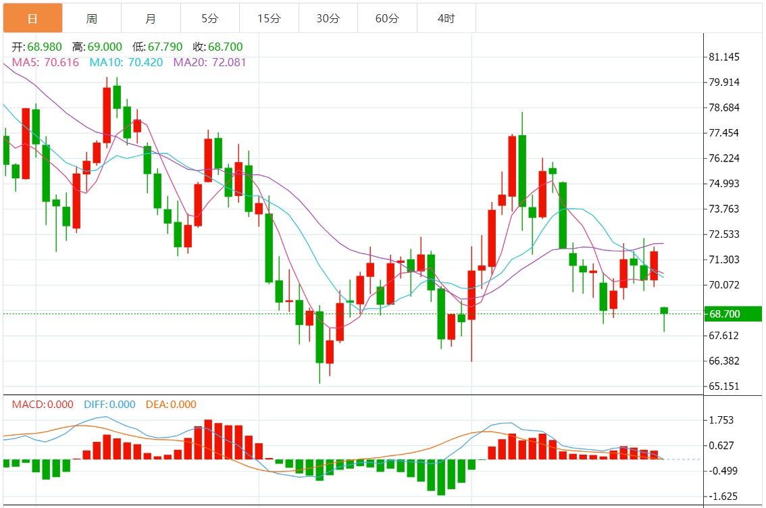Image resolution: width=766 pixels, height=508 pixels.
Task: Click the DEA value label
Action: click(x=171, y=405)
